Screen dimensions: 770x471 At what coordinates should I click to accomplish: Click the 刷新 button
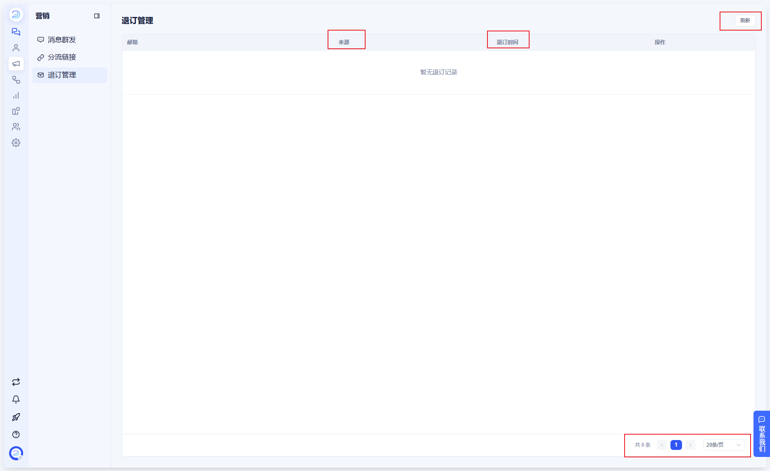745,21
